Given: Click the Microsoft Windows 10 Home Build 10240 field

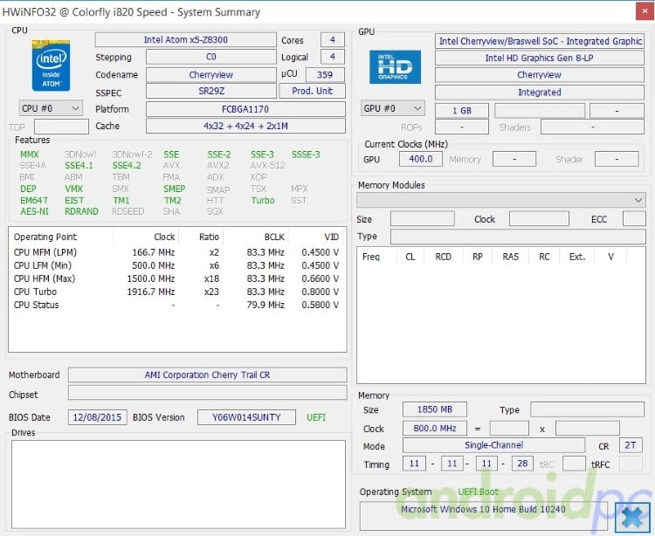Looking at the screenshot, I should coord(483,516).
